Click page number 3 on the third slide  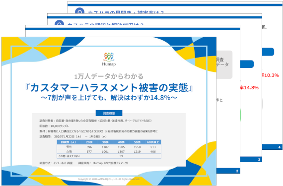click(259, 160)
